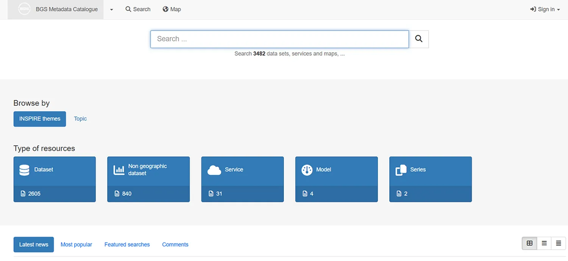Screen dimensions: 568x261
Task: Click the copy documents icon on Series
Action: [x=401, y=170]
